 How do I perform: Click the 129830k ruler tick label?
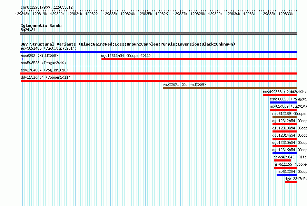(233, 14)
